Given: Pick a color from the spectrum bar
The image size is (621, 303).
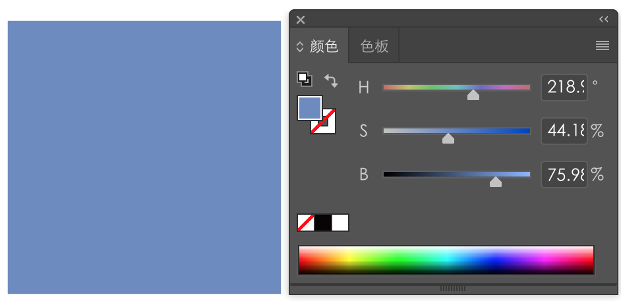Looking at the screenshot, I should tap(446, 260).
